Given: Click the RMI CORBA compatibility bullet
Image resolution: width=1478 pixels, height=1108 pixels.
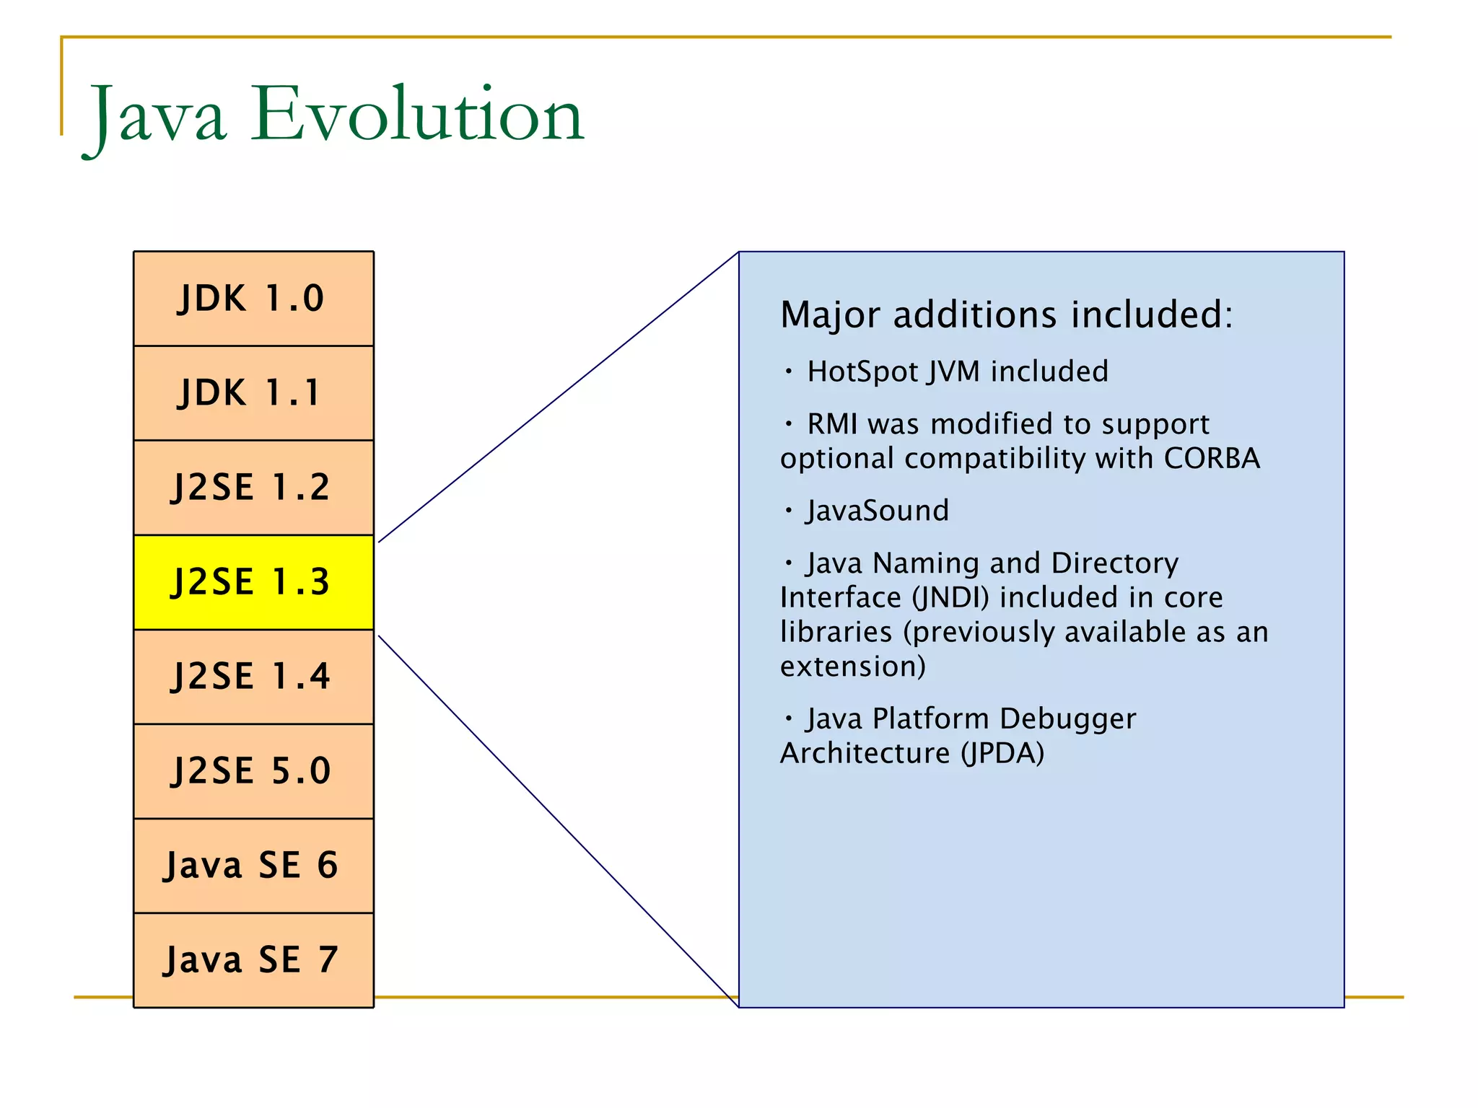Looking at the screenshot, I should (x=1020, y=441).
